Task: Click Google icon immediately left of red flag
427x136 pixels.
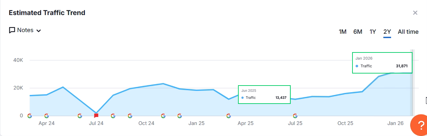Action: (x=80, y=116)
